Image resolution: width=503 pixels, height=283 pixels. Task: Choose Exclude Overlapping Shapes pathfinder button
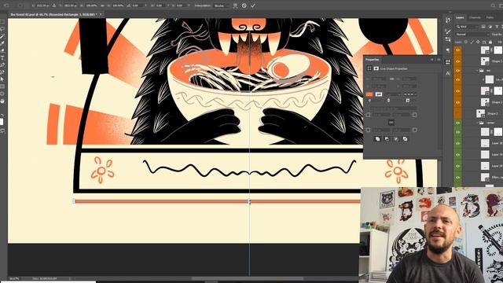406,139
